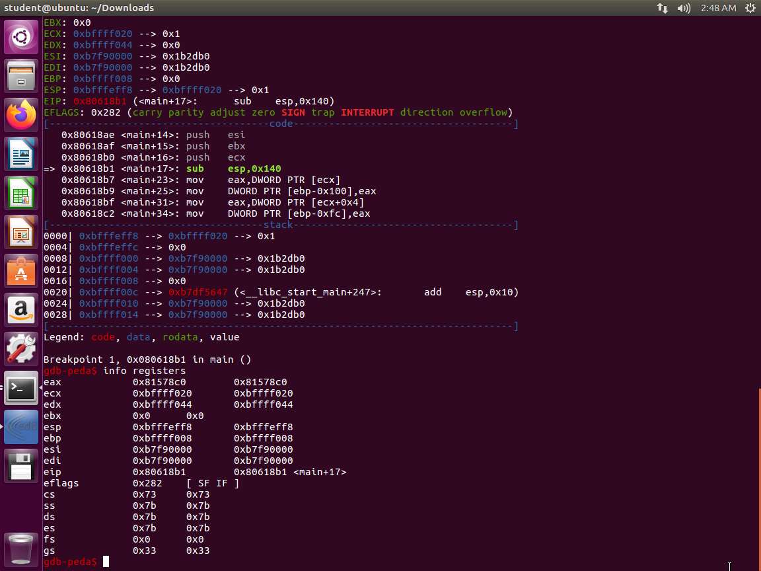Open the Trash bin
Image resolution: width=761 pixels, height=571 pixels.
click(x=21, y=549)
